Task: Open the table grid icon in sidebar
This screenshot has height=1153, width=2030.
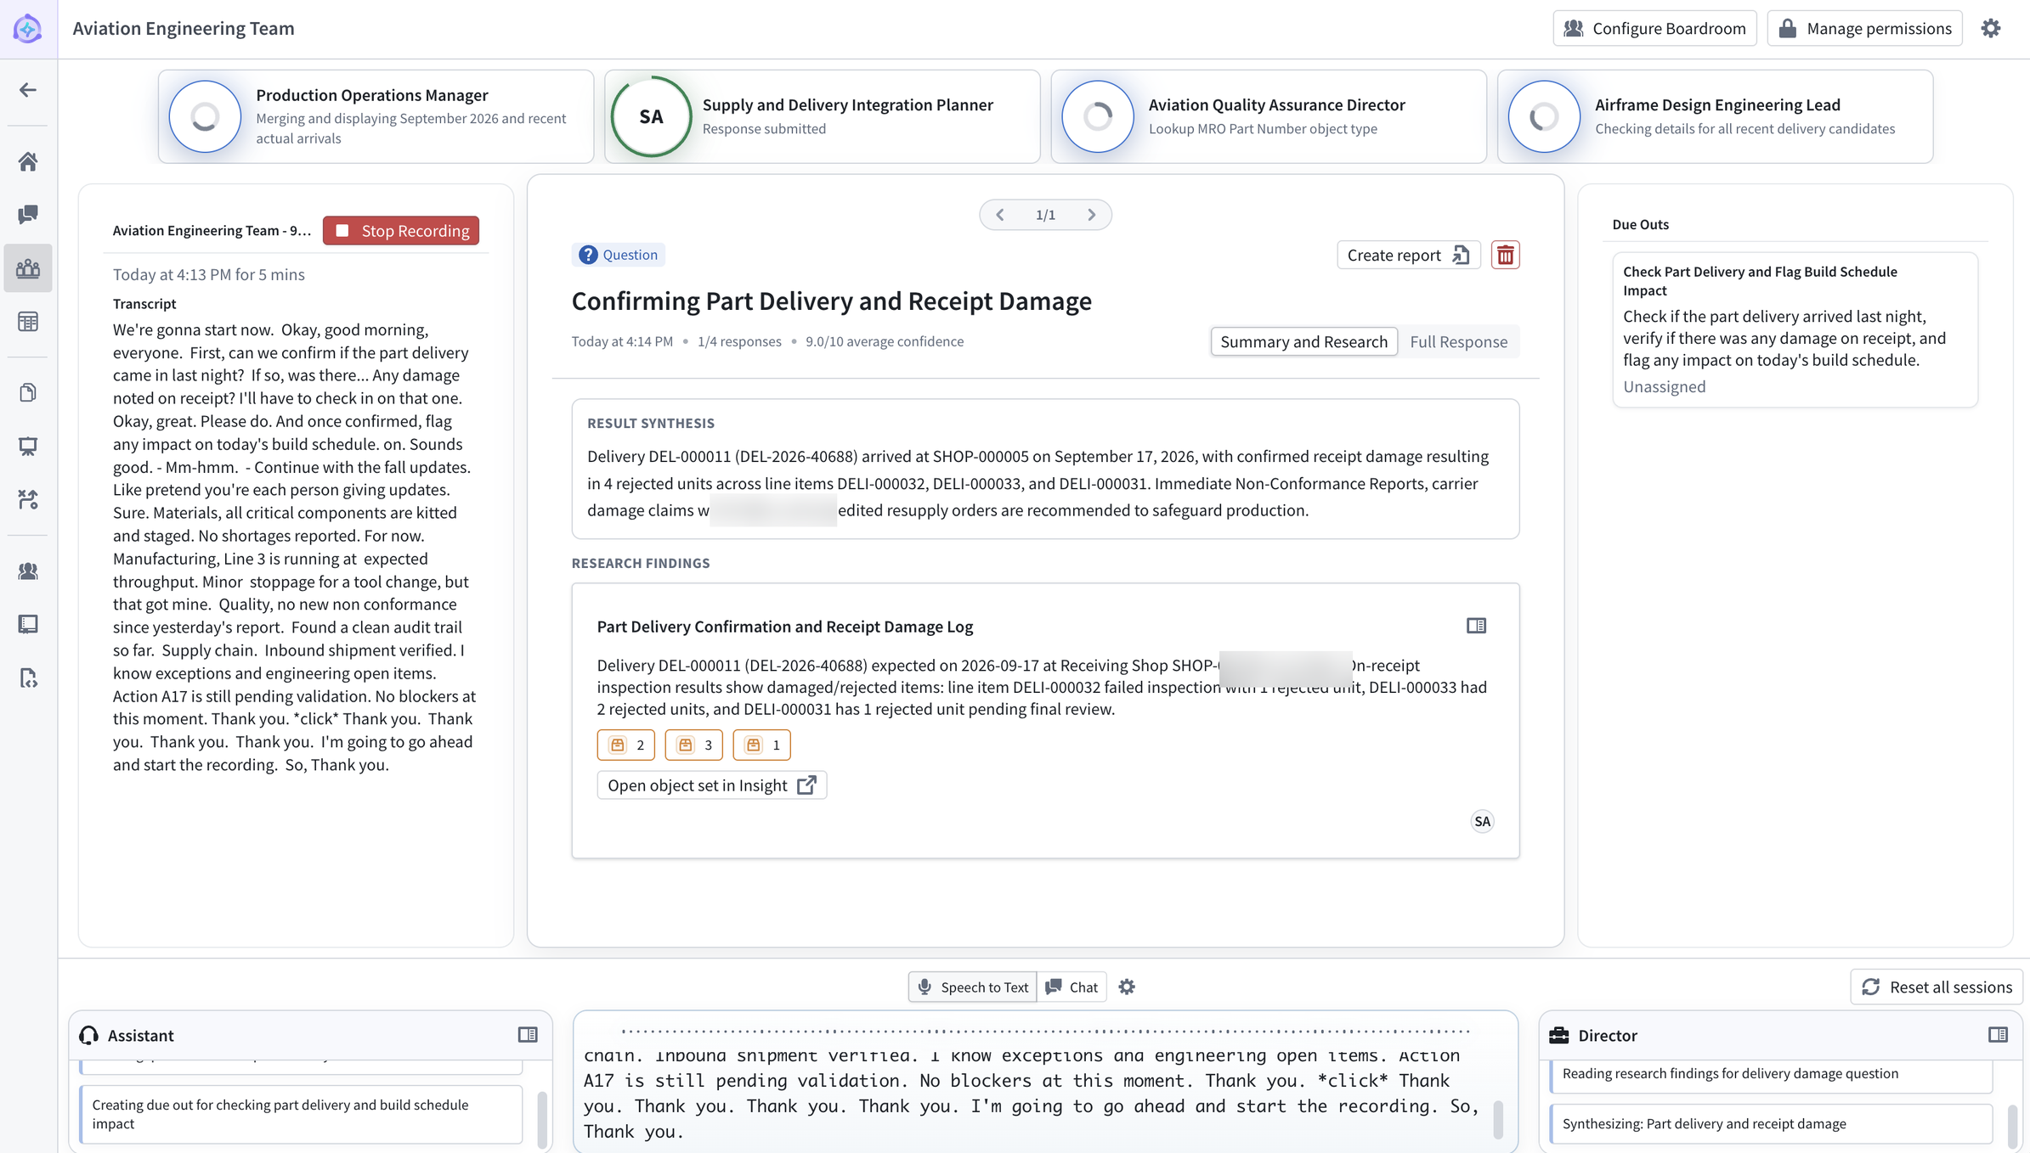Action: click(28, 322)
